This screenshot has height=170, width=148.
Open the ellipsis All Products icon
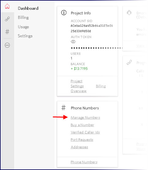7,45
